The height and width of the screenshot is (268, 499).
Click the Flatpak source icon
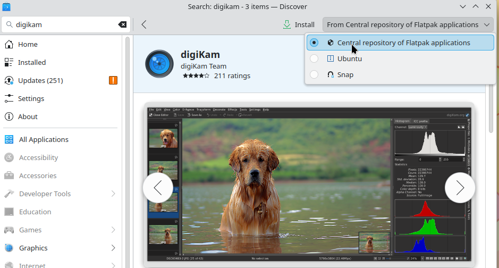pyautogui.click(x=331, y=43)
